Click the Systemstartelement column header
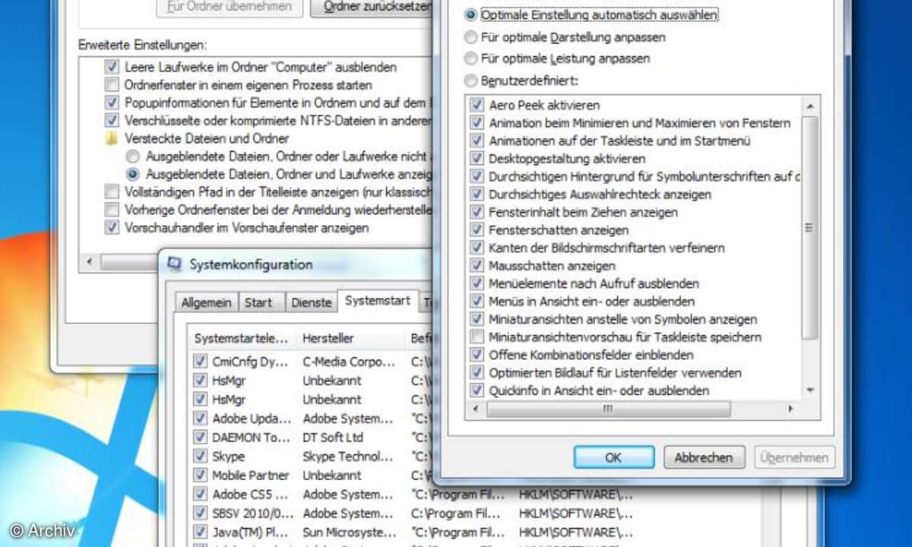 tap(242, 338)
